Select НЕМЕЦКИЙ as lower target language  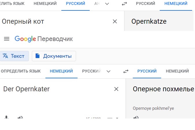(x=177, y=71)
